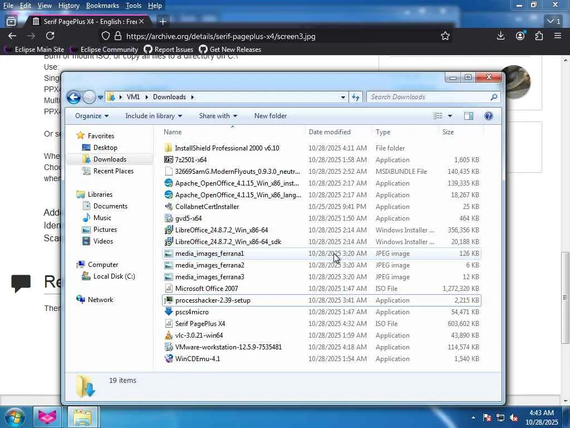The image size is (570, 428).
Task: Open the view options dropdown arrow
Action: tap(450, 116)
